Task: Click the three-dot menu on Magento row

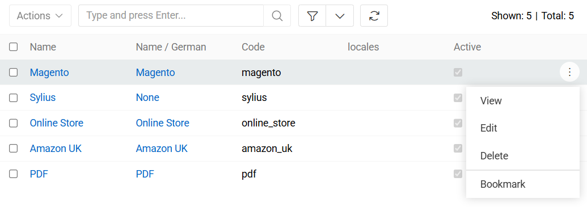Action: coord(570,71)
